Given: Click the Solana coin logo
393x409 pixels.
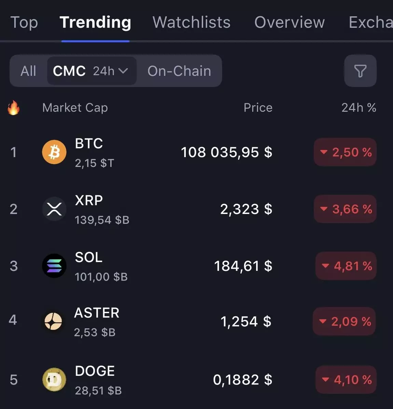Looking at the screenshot, I should (x=54, y=266).
